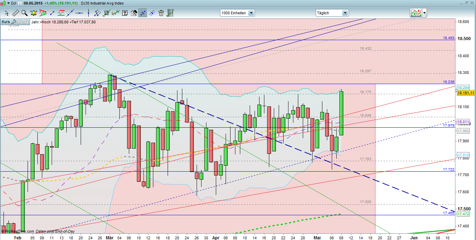Click the 17.722 horizontal line label

(449, 169)
